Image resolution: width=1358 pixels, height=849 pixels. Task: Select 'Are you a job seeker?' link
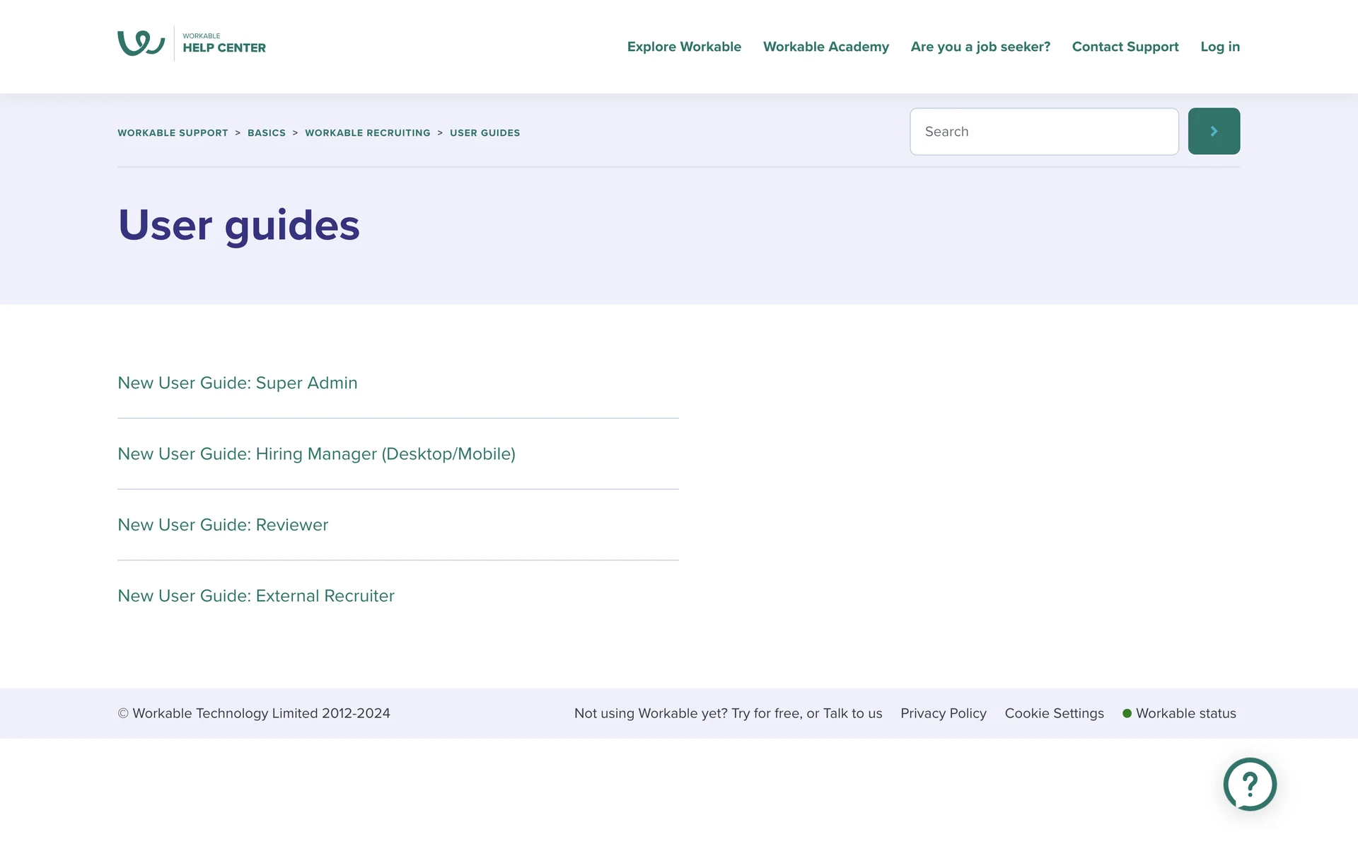tap(980, 47)
